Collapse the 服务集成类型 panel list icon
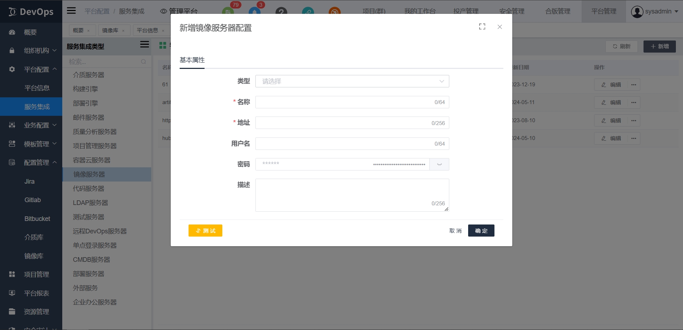This screenshot has height=330, width=683. [144, 44]
